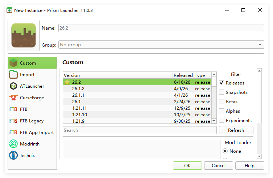Tick the Alphas filter checkbox

tap(222, 111)
